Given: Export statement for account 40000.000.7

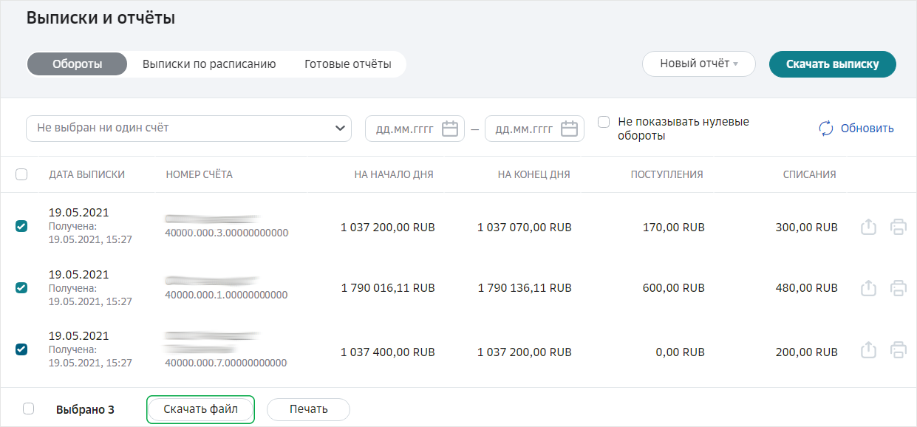Looking at the screenshot, I should pyautogui.click(x=869, y=349).
